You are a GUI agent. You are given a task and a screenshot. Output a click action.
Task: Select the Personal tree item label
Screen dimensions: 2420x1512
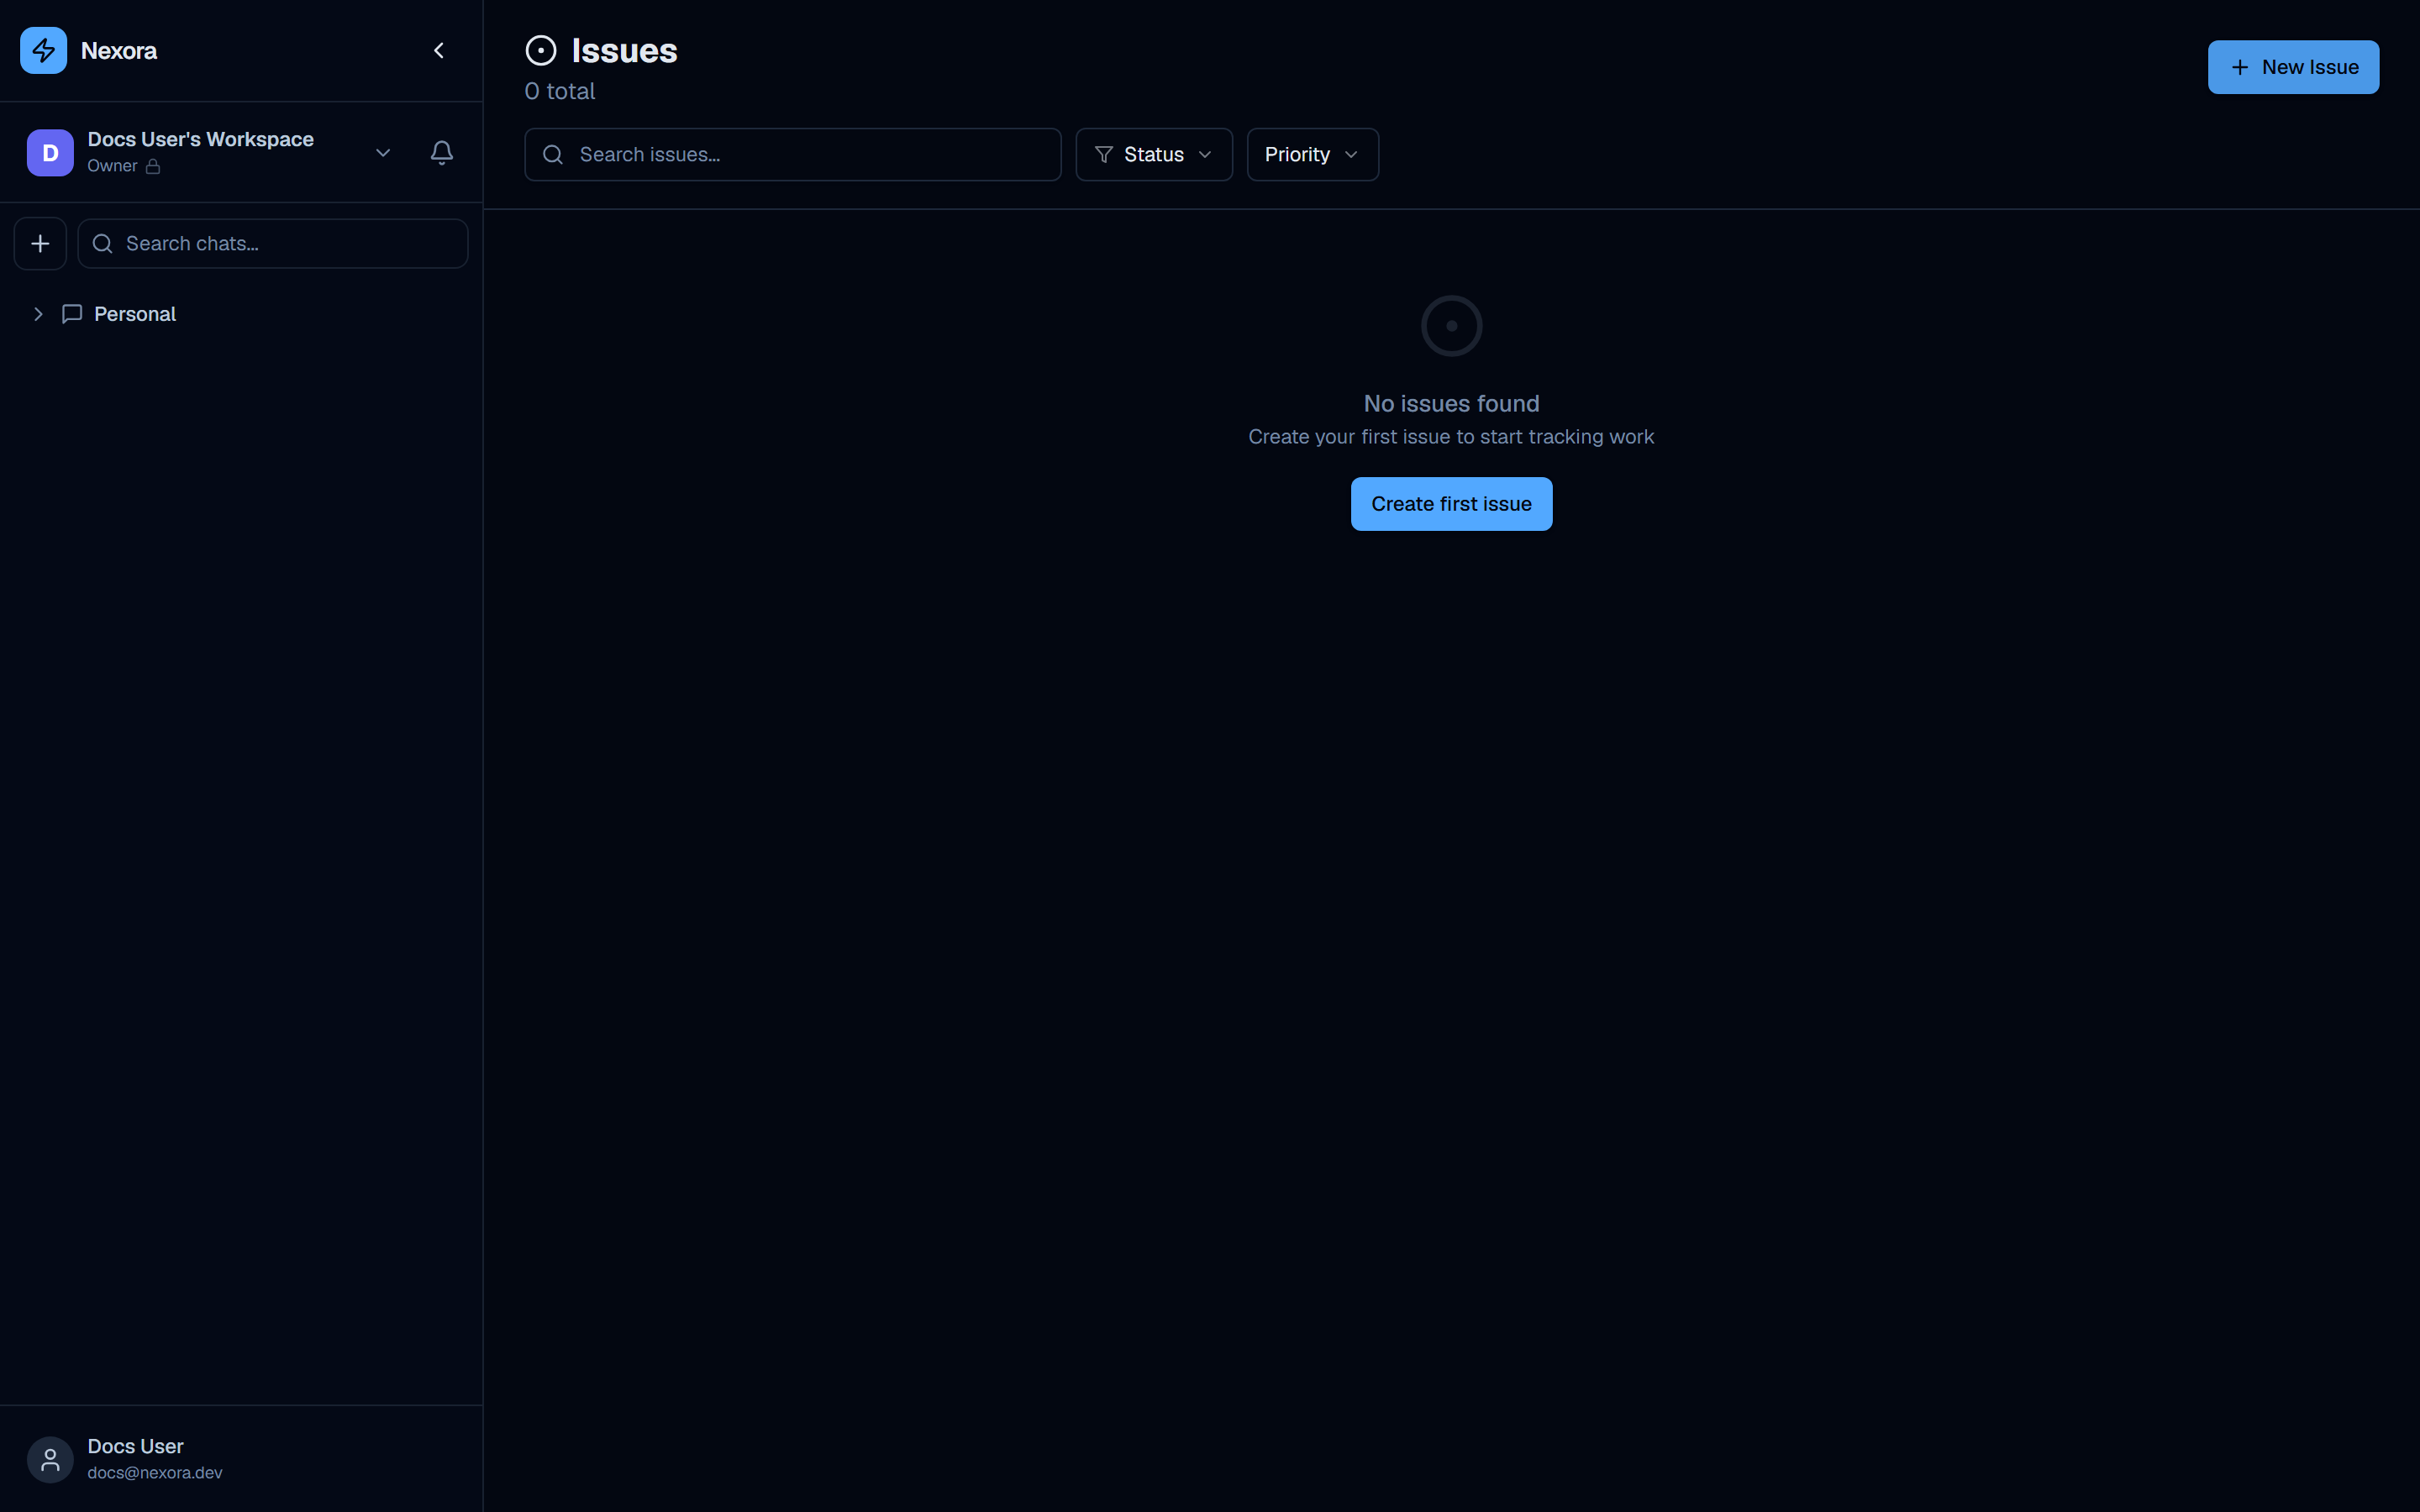pyautogui.click(x=135, y=314)
